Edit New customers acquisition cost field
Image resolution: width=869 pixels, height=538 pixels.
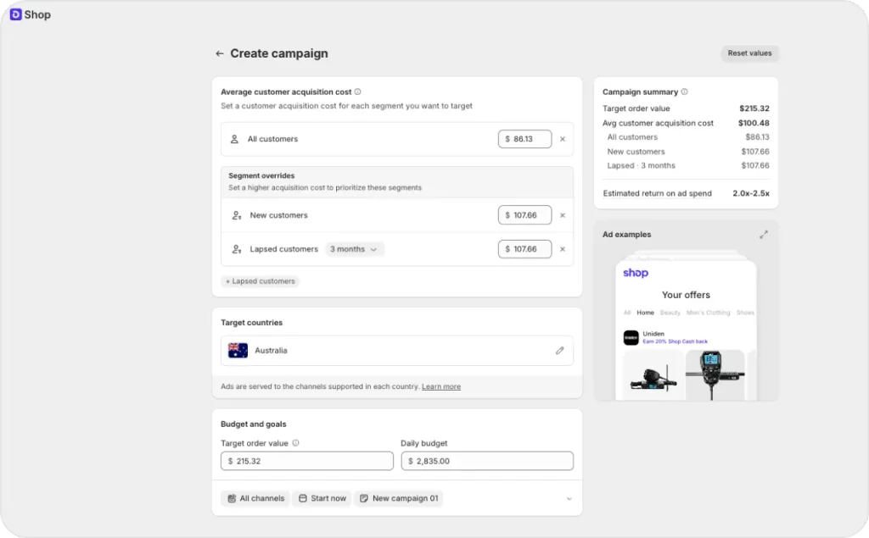(x=524, y=215)
